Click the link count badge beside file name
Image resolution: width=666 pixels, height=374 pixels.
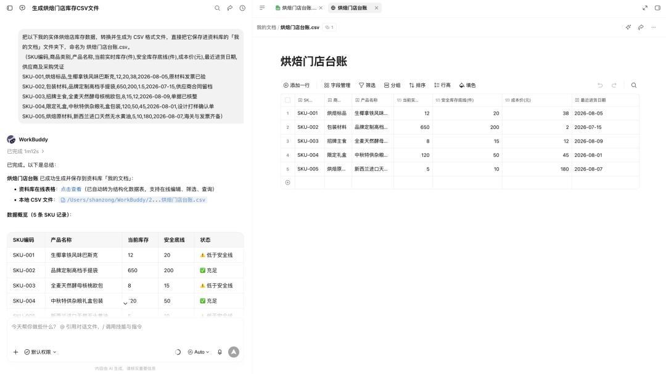click(329, 27)
